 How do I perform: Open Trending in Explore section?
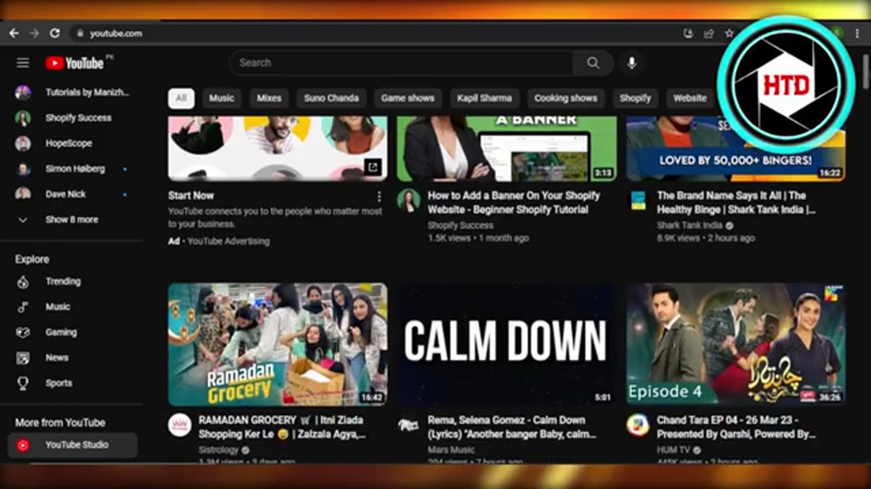point(72,281)
